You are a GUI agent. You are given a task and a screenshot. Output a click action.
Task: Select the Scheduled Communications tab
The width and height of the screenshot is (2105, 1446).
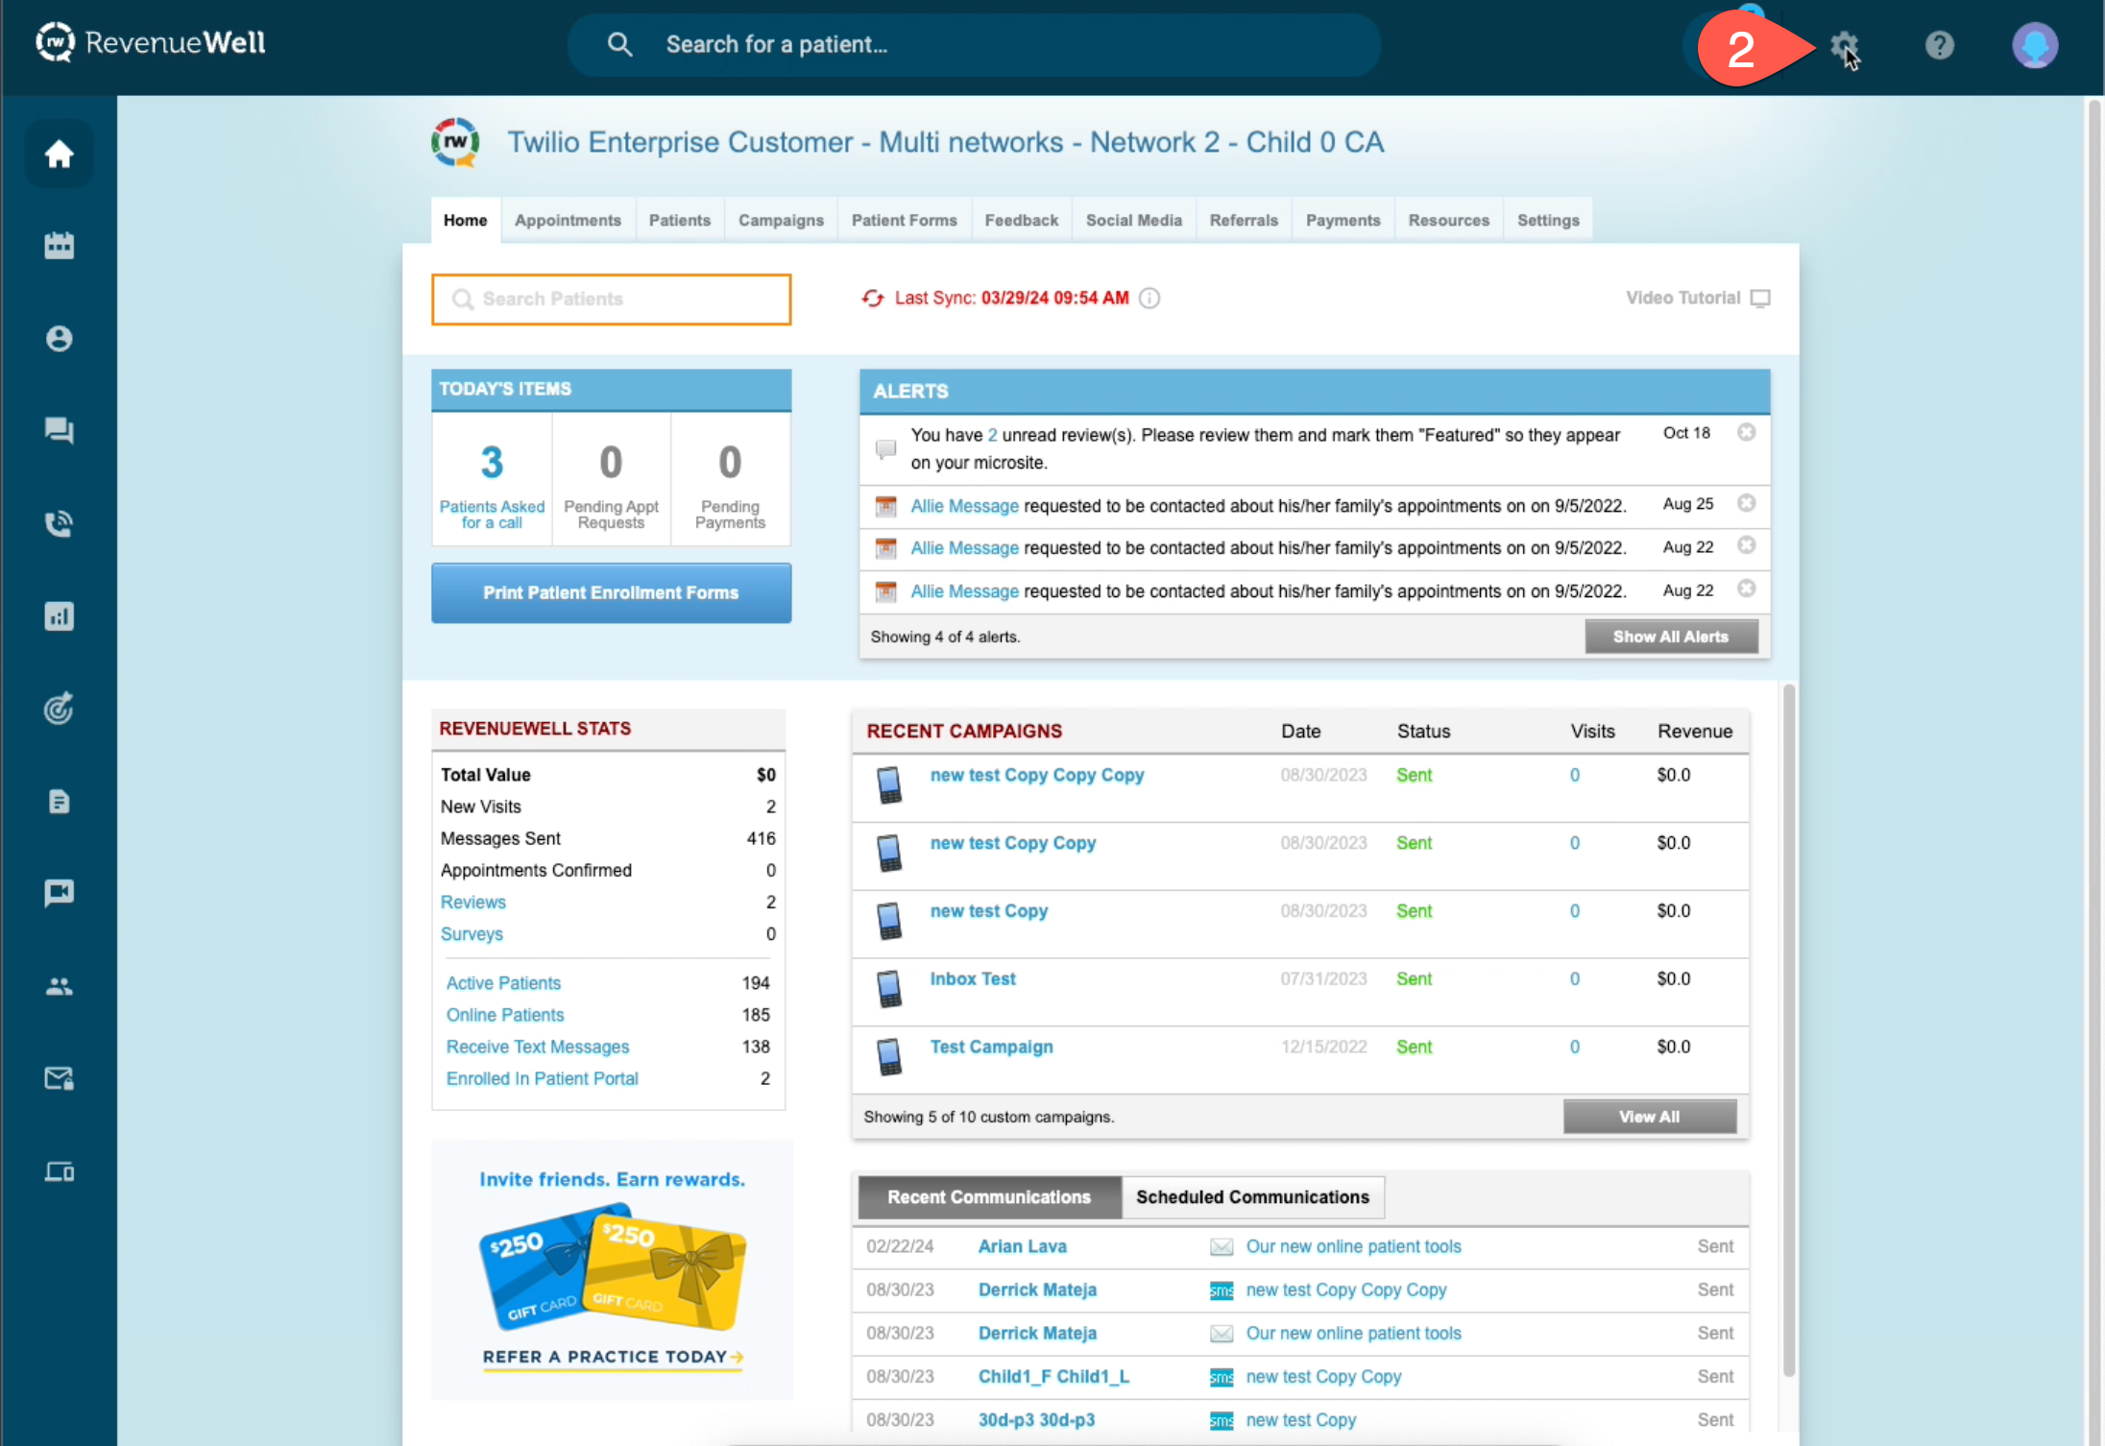point(1252,1197)
